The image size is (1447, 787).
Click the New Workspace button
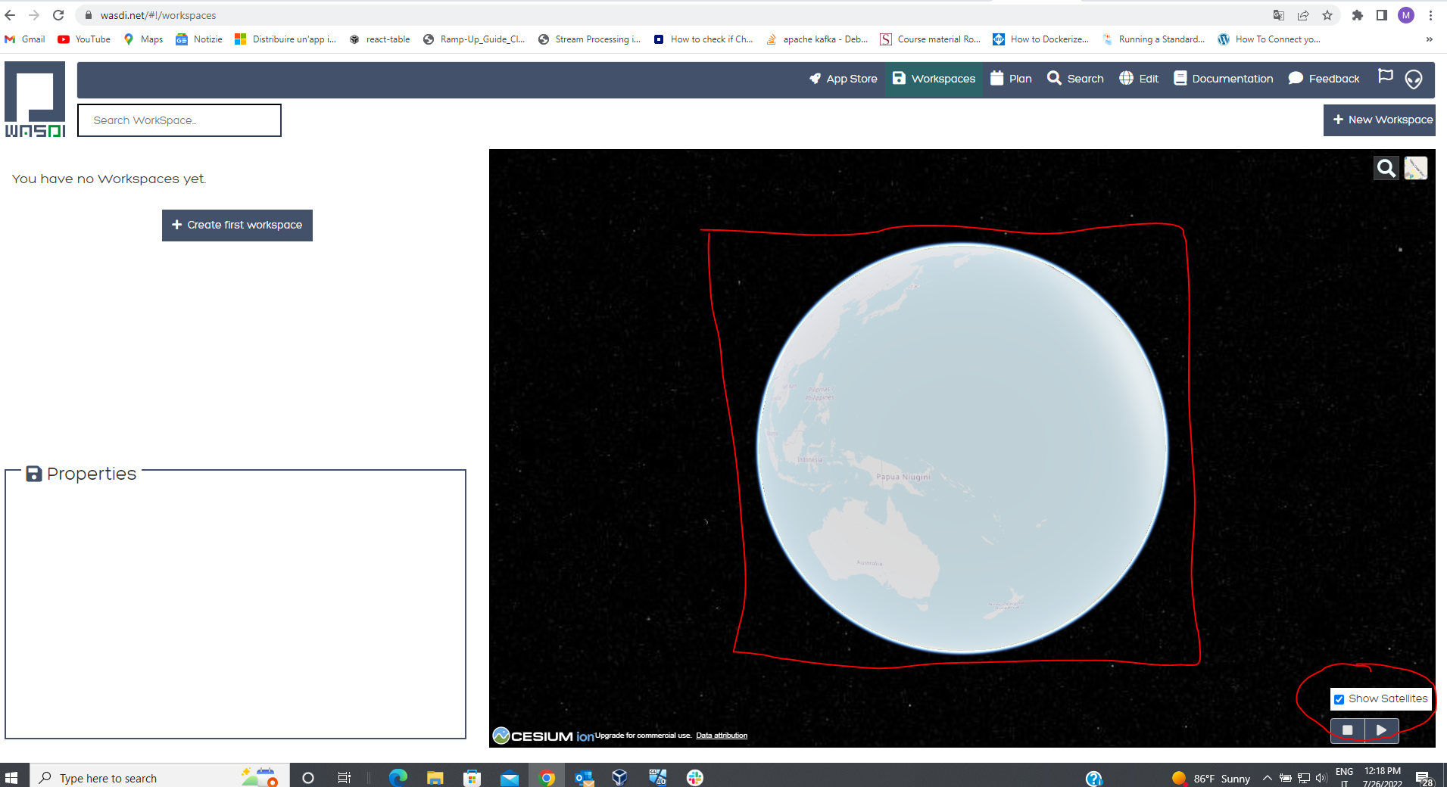click(x=1379, y=120)
